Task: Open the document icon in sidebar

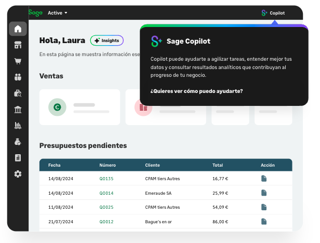Action: [18, 158]
